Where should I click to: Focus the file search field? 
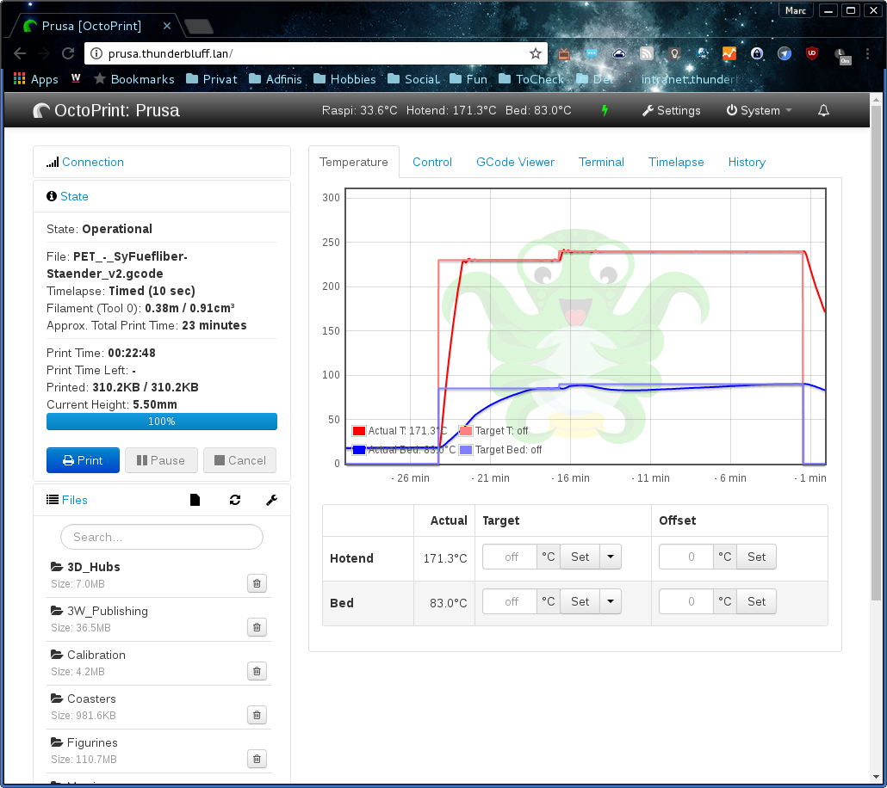(x=162, y=537)
